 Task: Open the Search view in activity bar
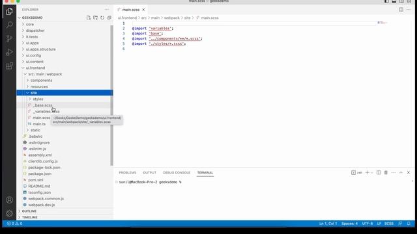click(x=9, y=25)
